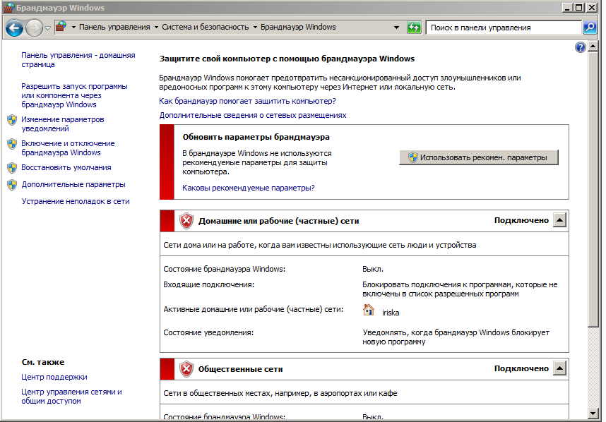Select Брандмауэр Windows breadcrumb
Image resolution: width=606 pixels, height=422 pixels.
(298, 27)
